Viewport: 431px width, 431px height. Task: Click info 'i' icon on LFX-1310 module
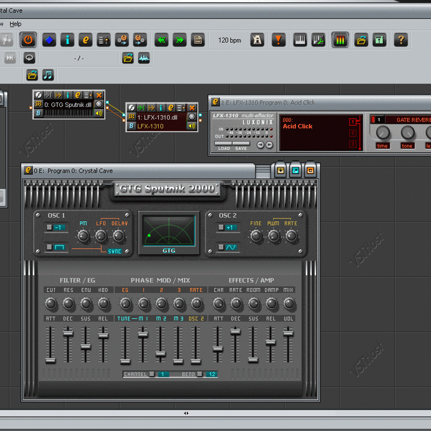point(161,108)
